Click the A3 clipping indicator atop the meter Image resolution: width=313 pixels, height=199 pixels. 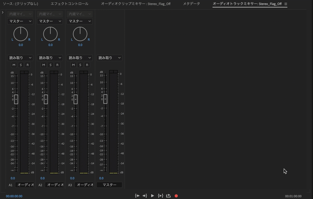click(x=84, y=72)
